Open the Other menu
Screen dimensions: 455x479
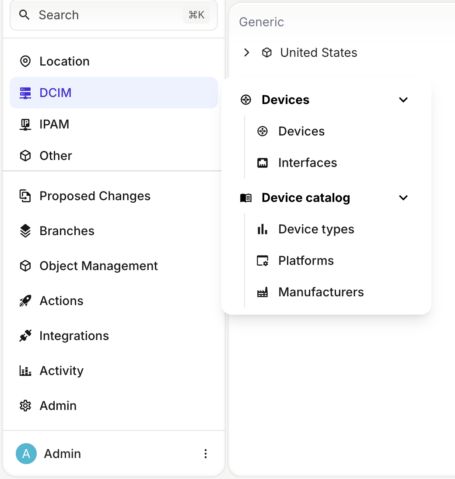pos(114,156)
